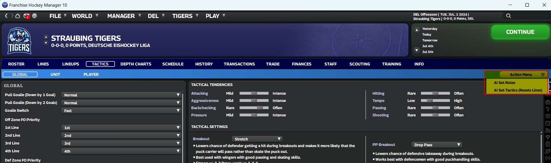Expand the Pull Goalie Down by 2 Goals dropdown
The height and width of the screenshot is (163, 551).
[121, 103]
